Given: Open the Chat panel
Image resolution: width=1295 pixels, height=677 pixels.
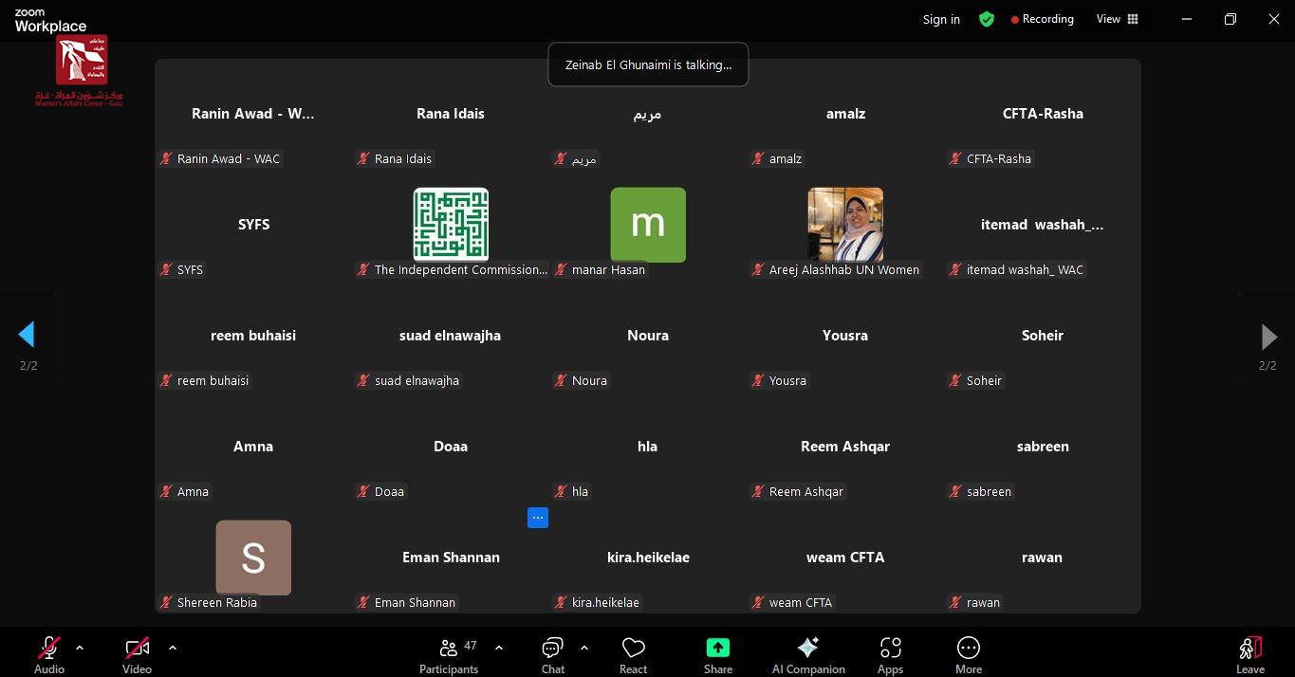Looking at the screenshot, I should 553,655.
